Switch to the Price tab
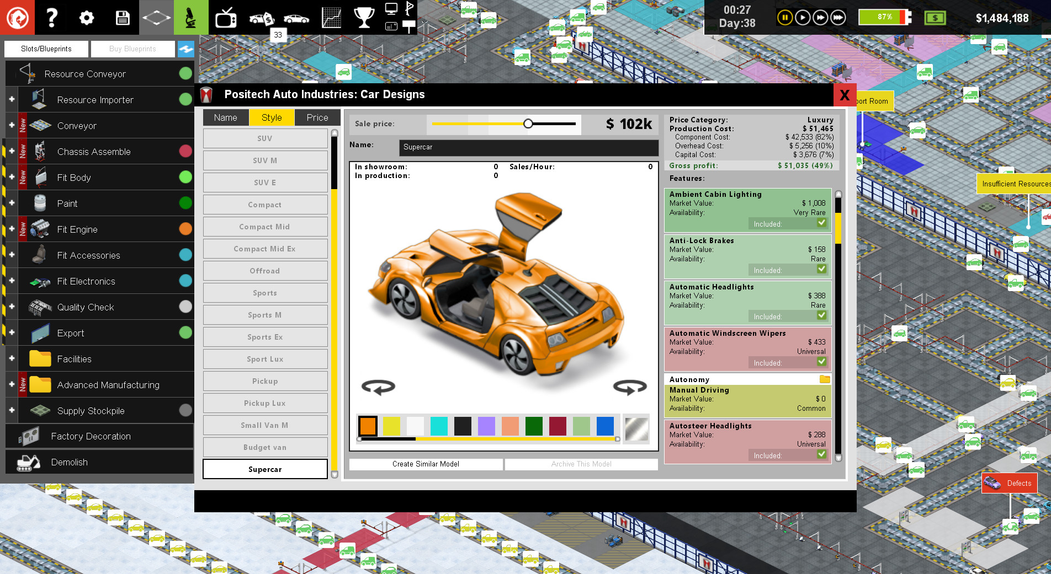 (317, 117)
